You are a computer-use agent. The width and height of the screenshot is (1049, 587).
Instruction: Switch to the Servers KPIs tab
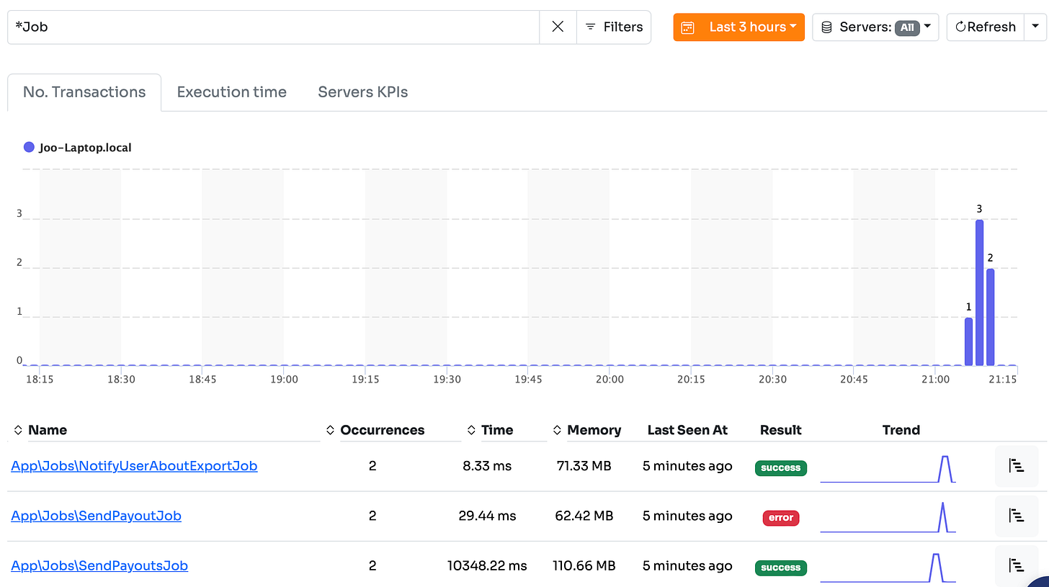coord(363,92)
